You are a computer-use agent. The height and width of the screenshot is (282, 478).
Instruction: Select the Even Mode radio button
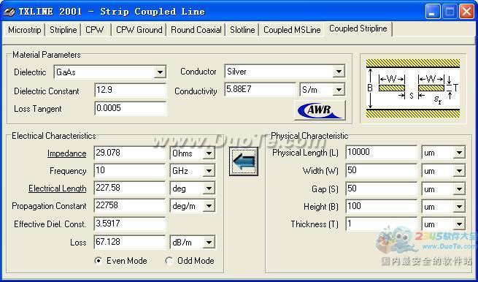click(99, 261)
